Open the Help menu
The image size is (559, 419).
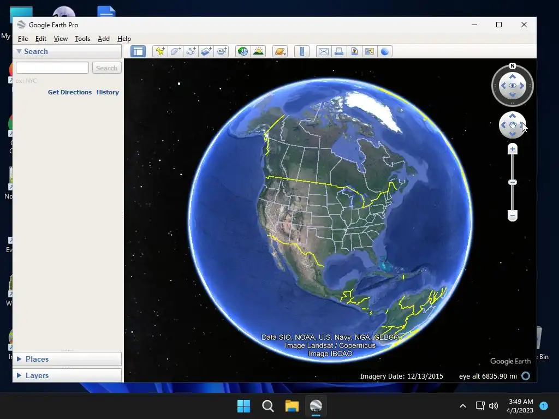(x=124, y=39)
